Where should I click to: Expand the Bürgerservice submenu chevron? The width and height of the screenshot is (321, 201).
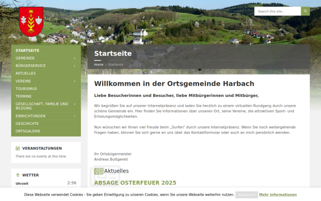[x=74, y=66]
